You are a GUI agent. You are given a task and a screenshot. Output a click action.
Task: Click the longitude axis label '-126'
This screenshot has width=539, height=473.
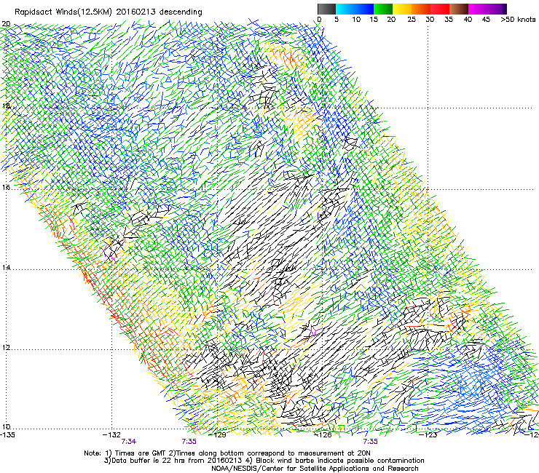pyautogui.click(x=323, y=435)
